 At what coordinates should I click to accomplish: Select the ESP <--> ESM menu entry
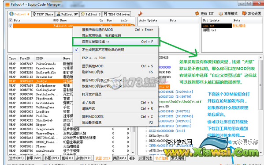coord(115,58)
